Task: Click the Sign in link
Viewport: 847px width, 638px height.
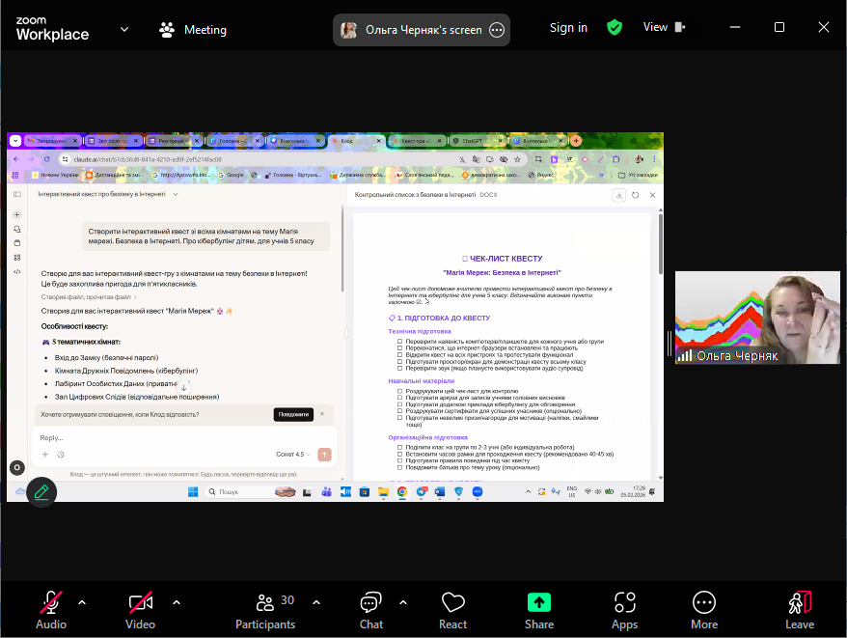Action: [x=568, y=28]
